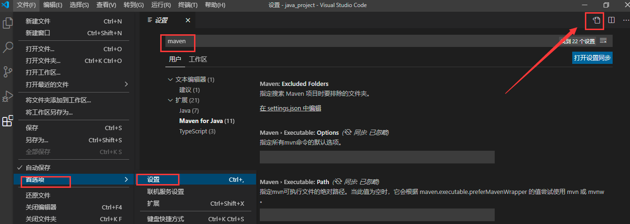Image resolution: width=630 pixels, height=224 pixels.
Task: Open the 选择(S) menu
Action: point(79,5)
